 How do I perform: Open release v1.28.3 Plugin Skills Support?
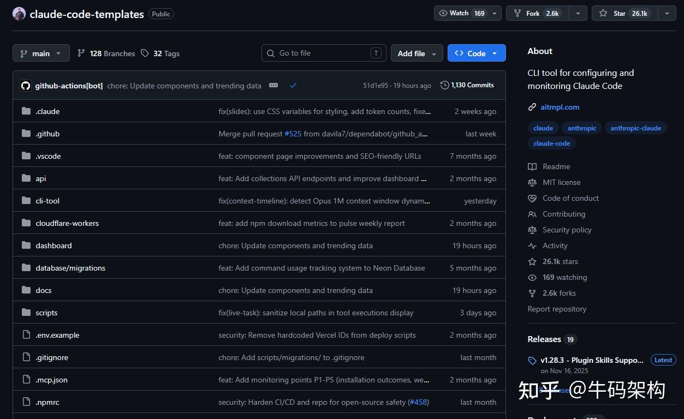tap(592, 361)
